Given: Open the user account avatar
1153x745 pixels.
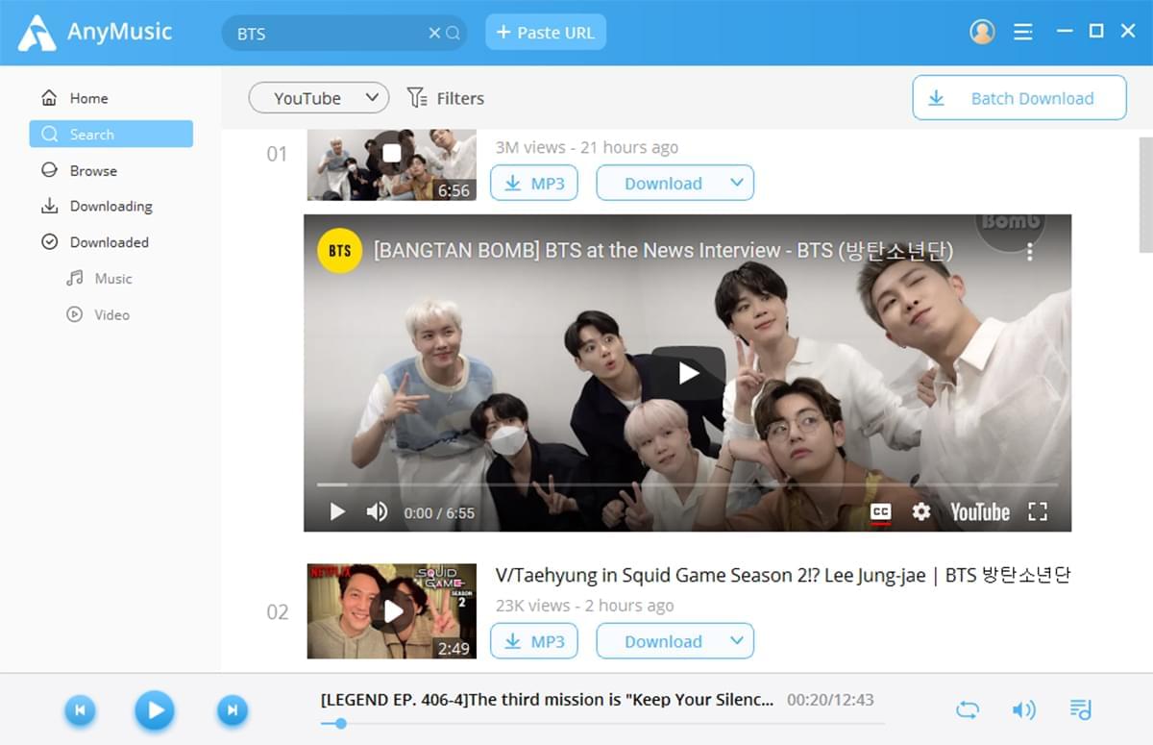Looking at the screenshot, I should point(982,32).
